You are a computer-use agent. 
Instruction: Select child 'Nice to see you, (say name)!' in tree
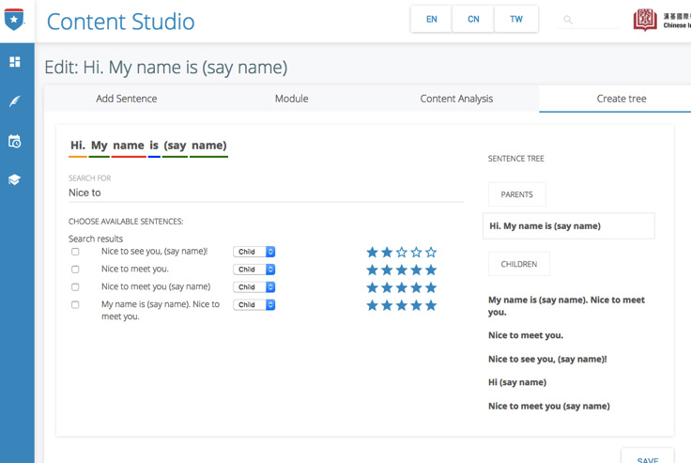click(547, 359)
